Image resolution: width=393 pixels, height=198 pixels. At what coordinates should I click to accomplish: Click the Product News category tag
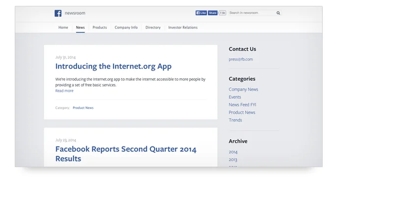[83, 108]
